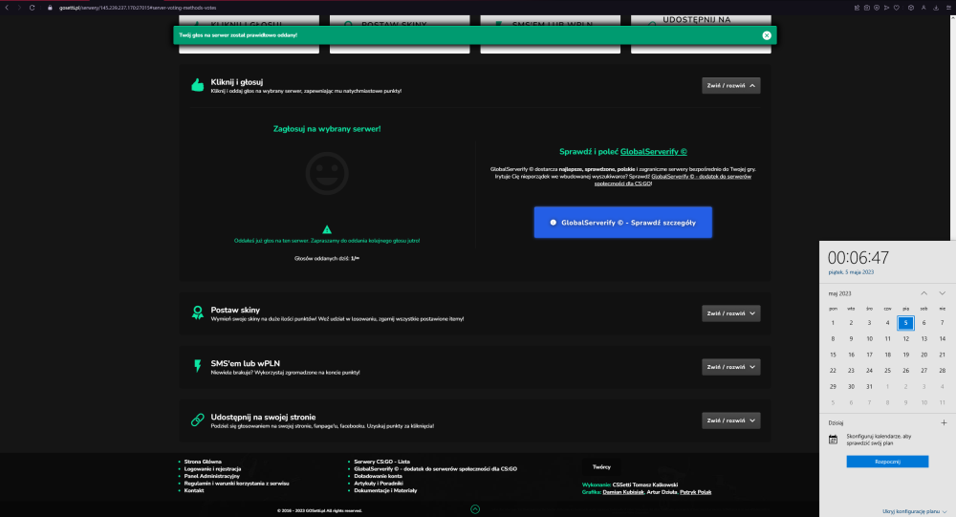Click the page vertical scrollbar
The width and height of the screenshot is (956, 517).
coord(953,128)
